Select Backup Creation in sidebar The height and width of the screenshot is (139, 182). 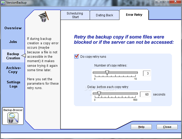click(13, 56)
